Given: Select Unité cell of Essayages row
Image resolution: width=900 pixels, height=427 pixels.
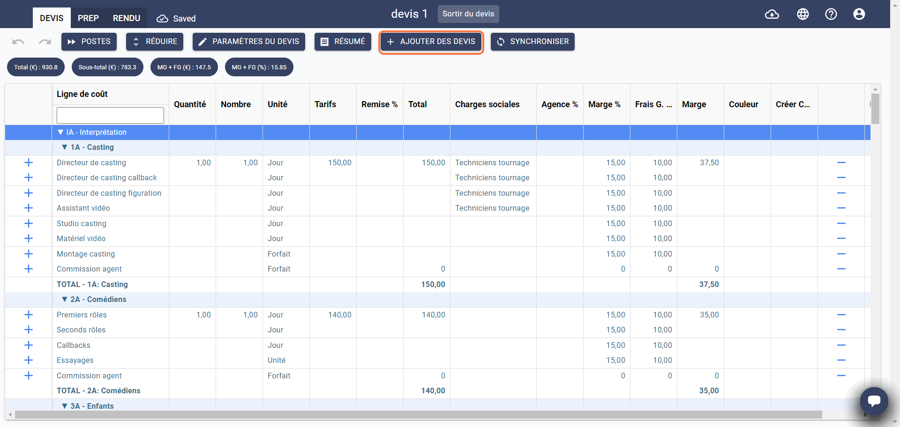Looking at the screenshot, I should click(x=286, y=360).
